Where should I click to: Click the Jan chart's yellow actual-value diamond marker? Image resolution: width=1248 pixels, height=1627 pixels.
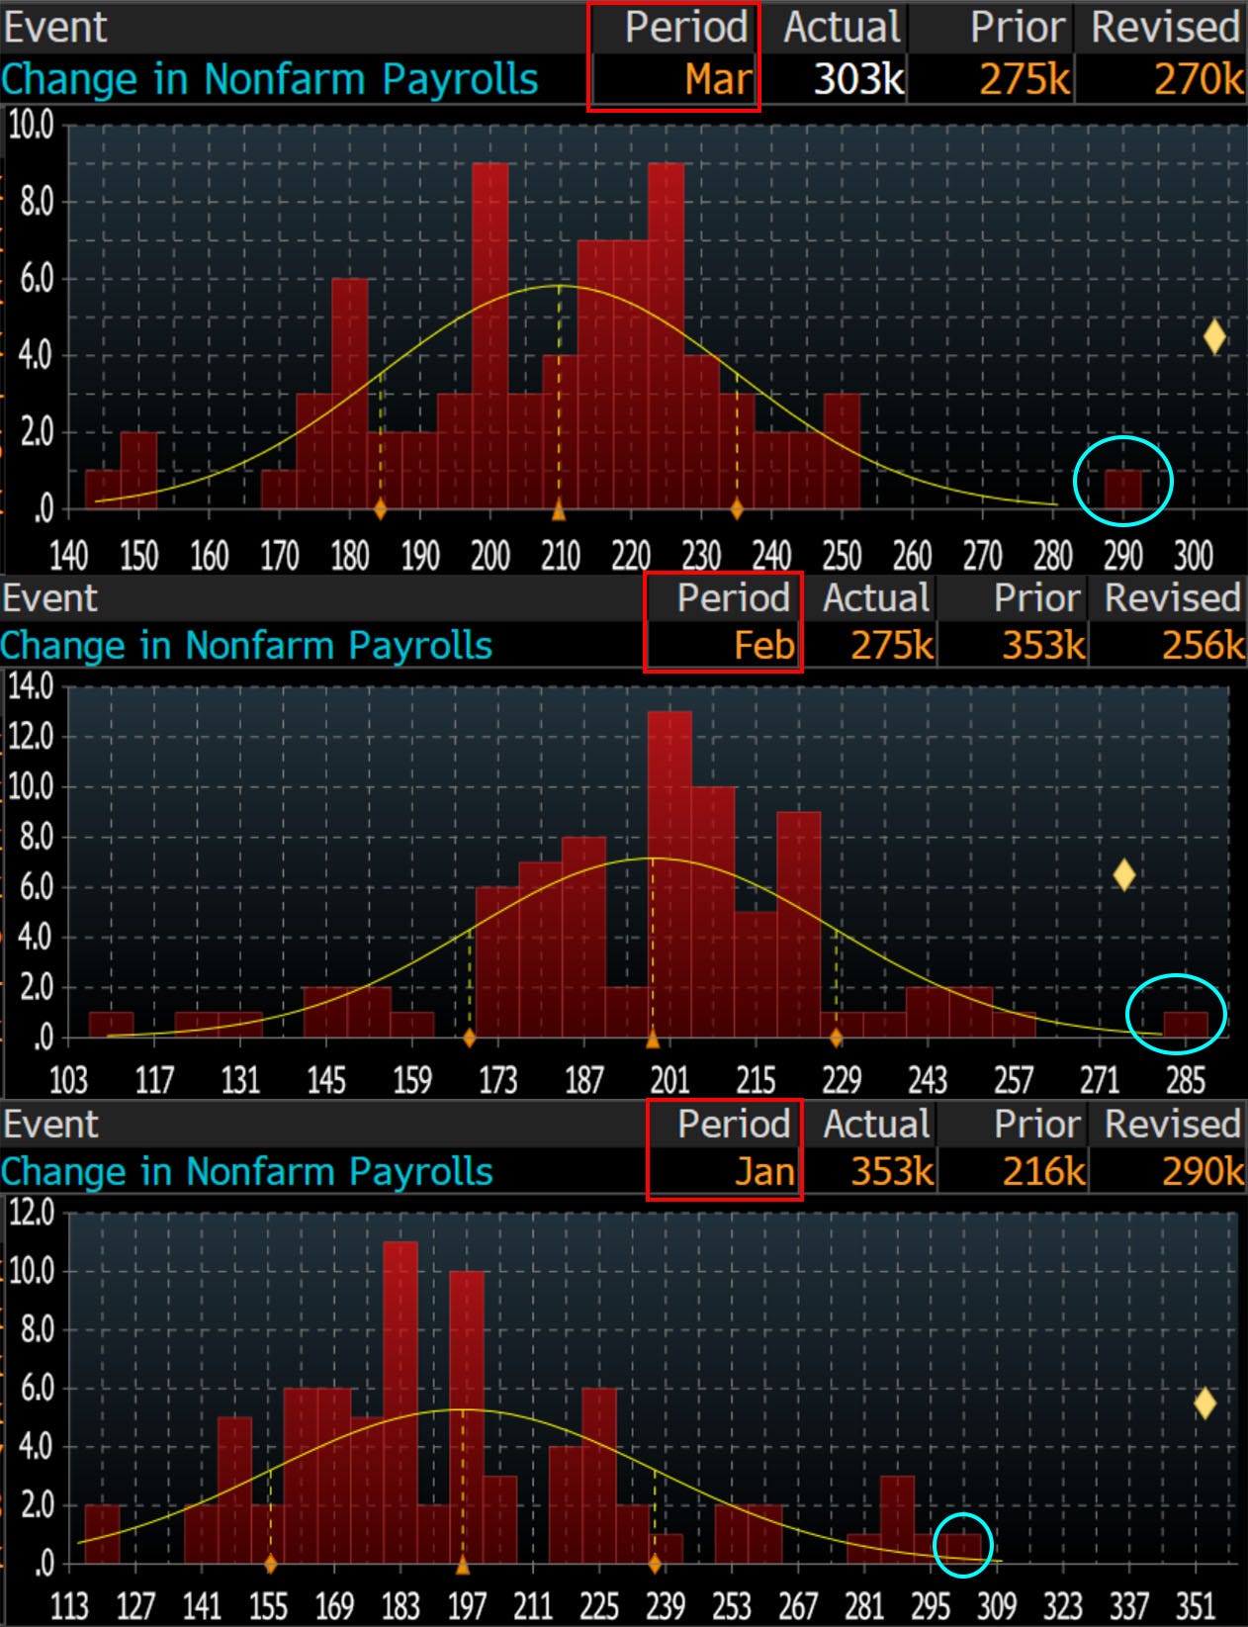pyautogui.click(x=1204, y=1402)
